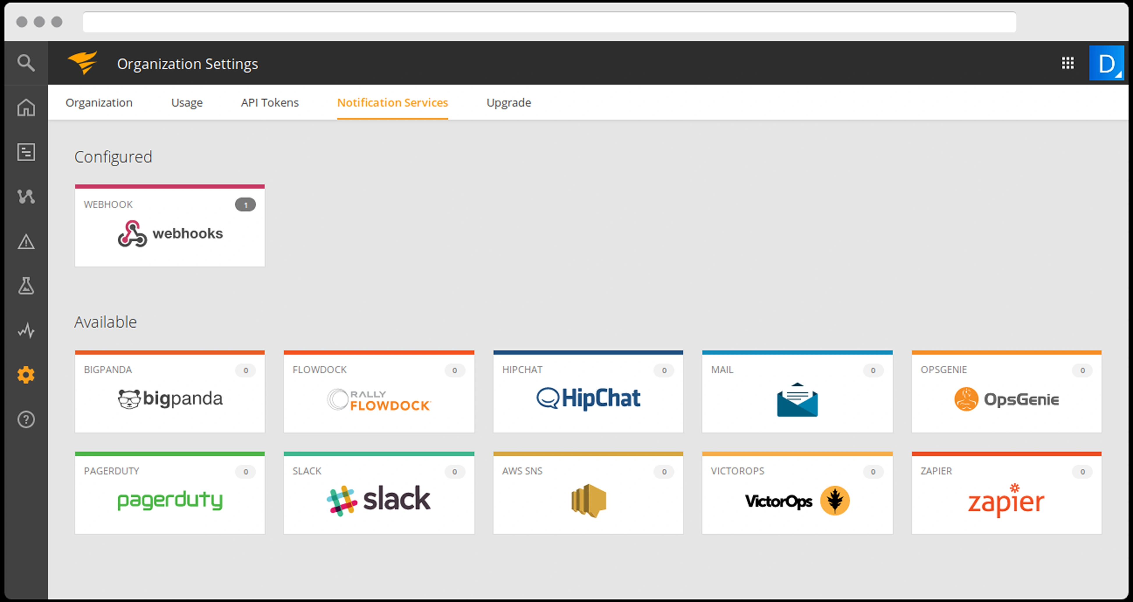Viewport: 1133px width, 602px height.
Task: Open the dashboards list icon in sidebar
Action: pos(26,152)
